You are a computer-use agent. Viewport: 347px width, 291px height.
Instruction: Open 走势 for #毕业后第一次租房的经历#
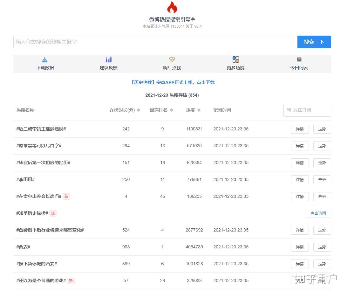(322, 163)
